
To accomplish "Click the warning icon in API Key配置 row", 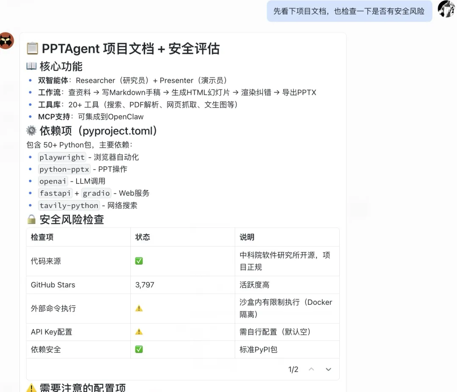I will point(139,332).
